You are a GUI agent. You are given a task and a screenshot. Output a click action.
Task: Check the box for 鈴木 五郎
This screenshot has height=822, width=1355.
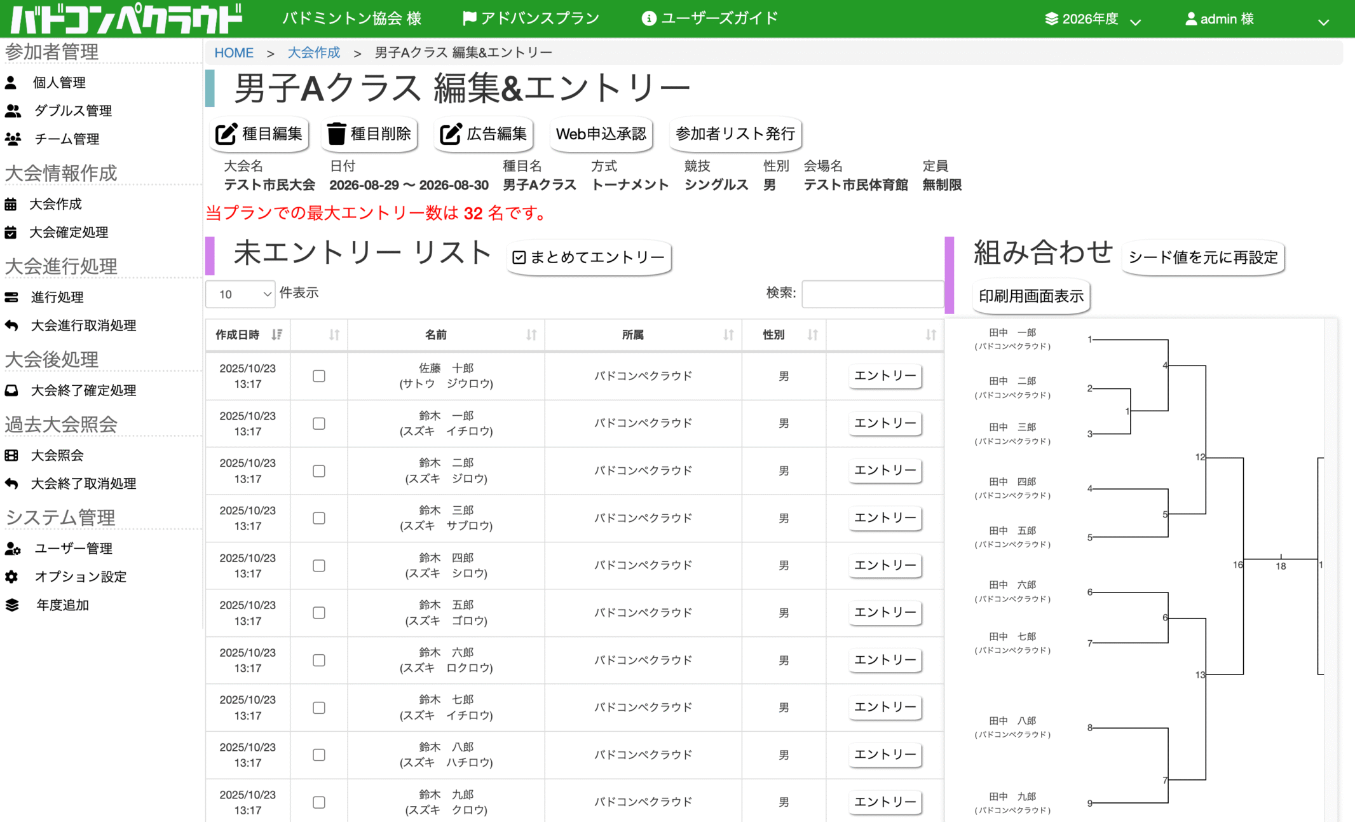319,613
